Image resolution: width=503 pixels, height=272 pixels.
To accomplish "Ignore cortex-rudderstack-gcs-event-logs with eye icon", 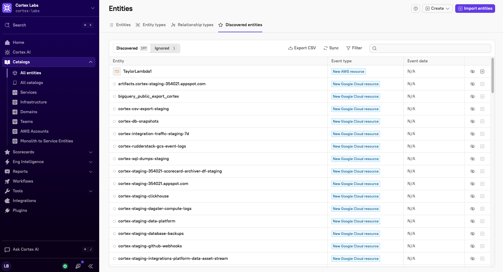I will pos(473,146).
